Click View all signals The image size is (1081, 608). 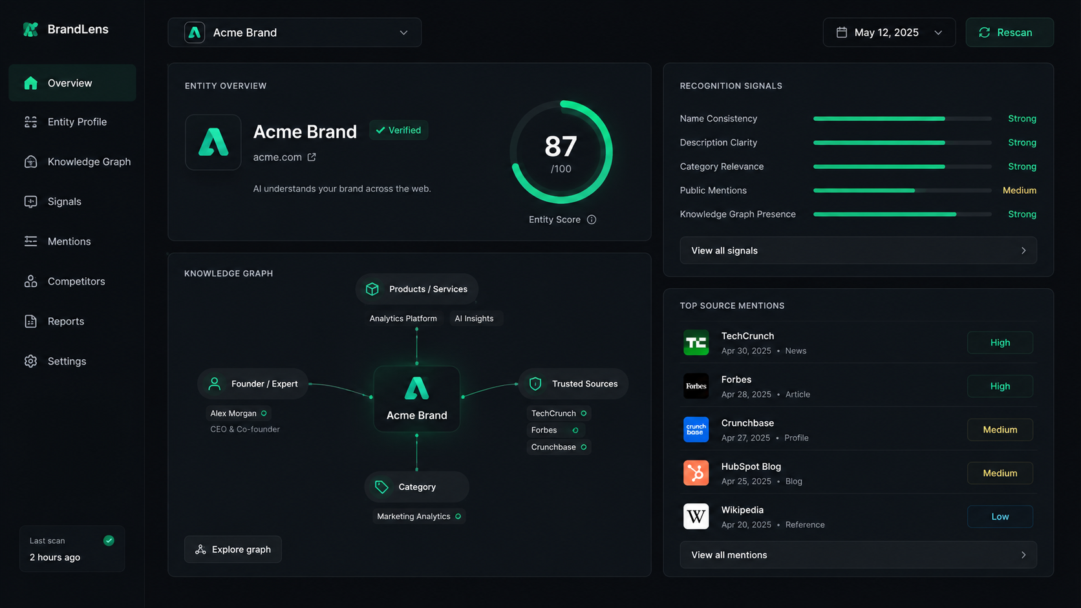point(858,251)
